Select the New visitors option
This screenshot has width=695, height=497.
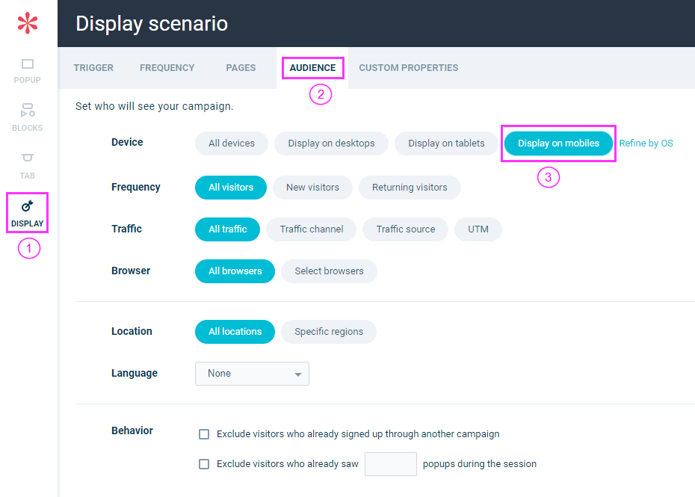[312, 188]
